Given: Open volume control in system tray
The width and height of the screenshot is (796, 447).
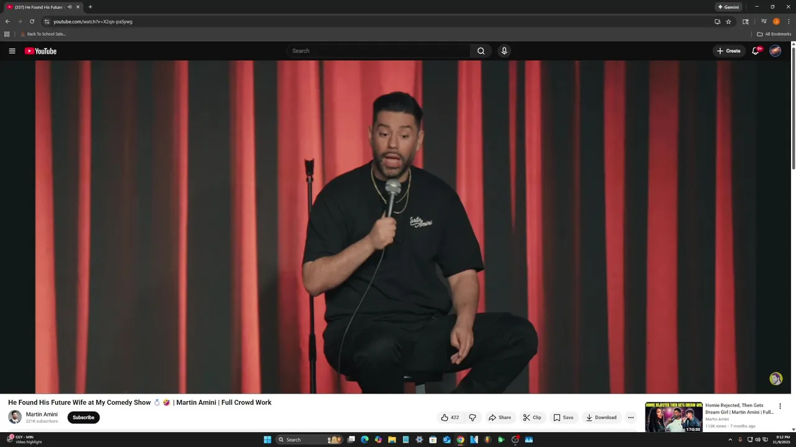Looking at the screenshot, I should [x=757, y=440].
